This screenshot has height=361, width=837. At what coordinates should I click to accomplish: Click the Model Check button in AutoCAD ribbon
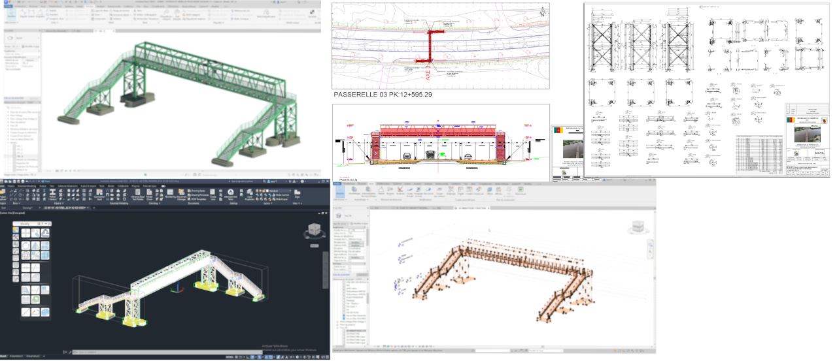149,195
